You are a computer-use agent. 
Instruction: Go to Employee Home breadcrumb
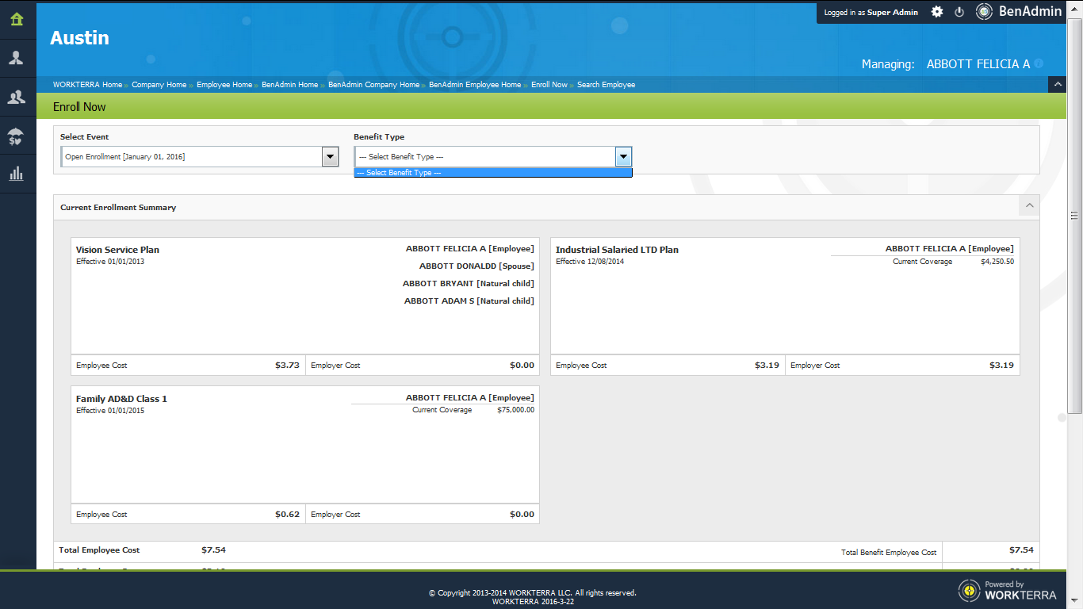pos(224,85)
